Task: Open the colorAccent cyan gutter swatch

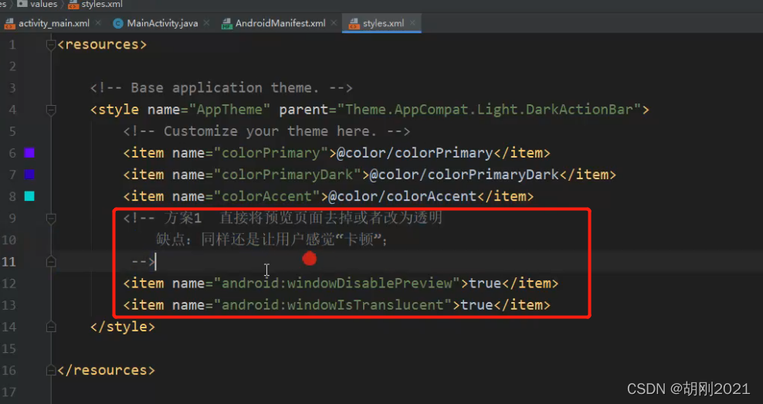Action: (29, 196)
